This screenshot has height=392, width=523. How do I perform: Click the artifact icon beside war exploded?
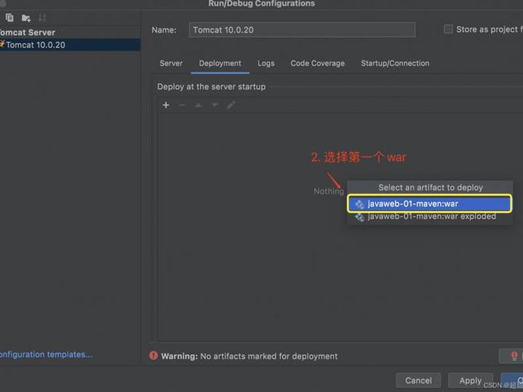pyautogui.click(x=360, y=217)
